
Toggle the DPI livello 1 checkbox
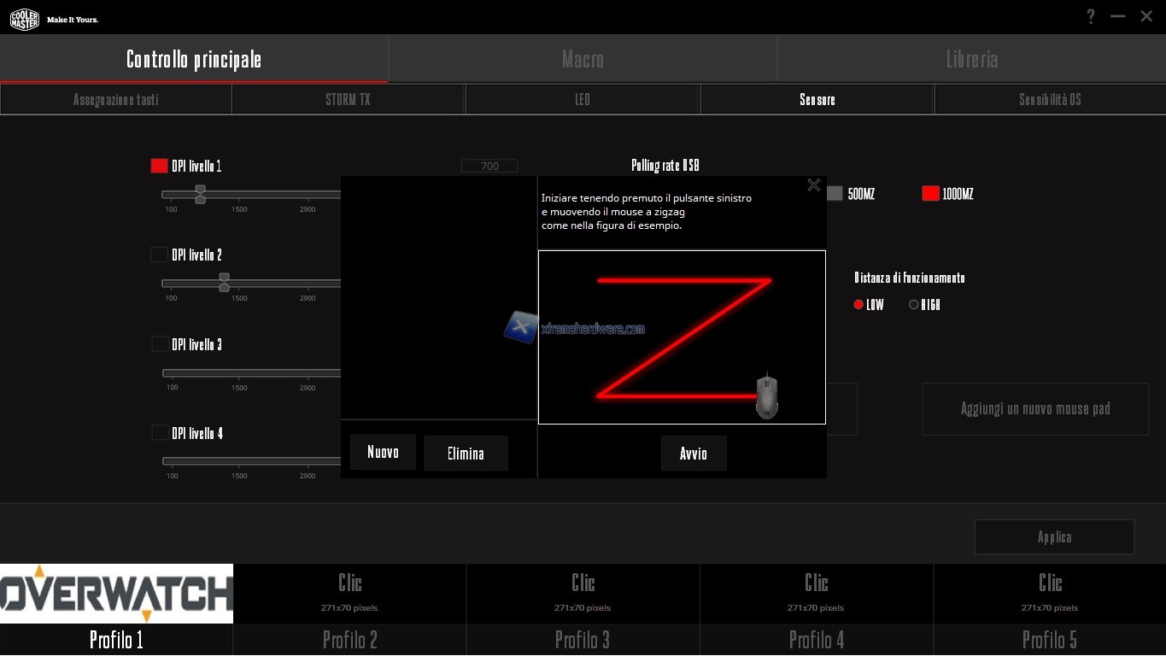tap(159, 166)
